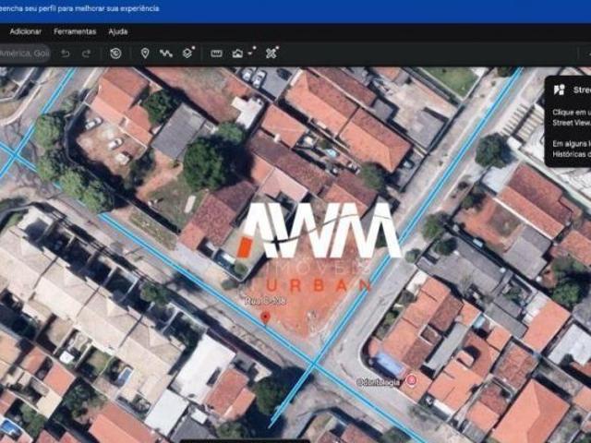Click the search location input field
This screenshot has height=443, width=591.
25,54
